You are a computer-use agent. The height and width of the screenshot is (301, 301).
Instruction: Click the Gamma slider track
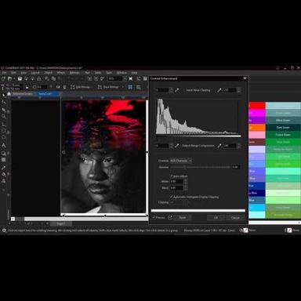pyautogui.click(x=200, y=167)
